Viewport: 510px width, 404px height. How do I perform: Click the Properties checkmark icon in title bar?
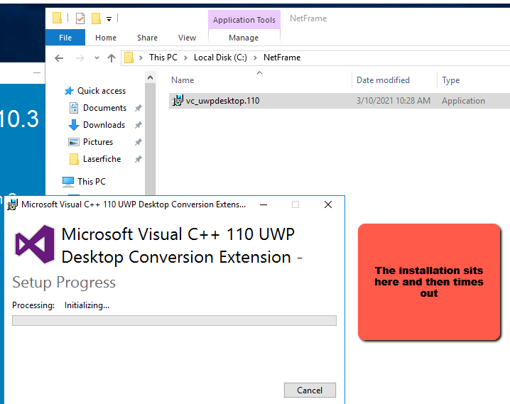80,18
